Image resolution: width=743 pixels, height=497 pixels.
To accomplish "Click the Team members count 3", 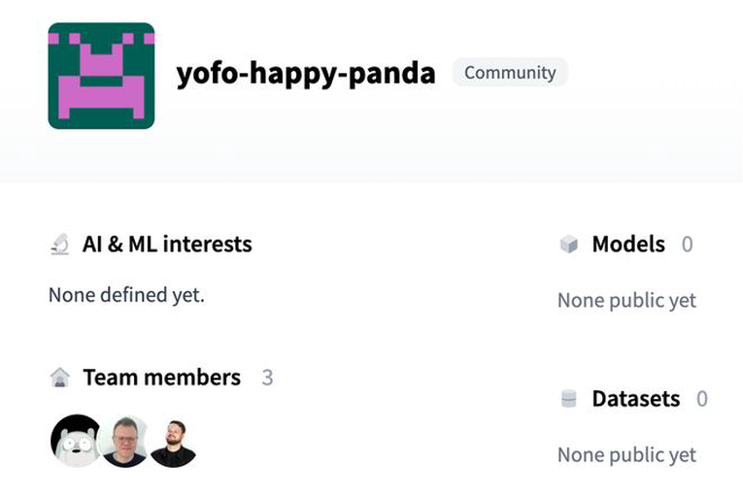I will coord(267,378).
